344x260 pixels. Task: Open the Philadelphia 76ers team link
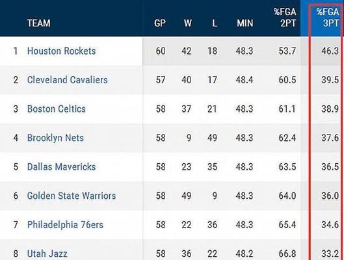coord(65,225)
